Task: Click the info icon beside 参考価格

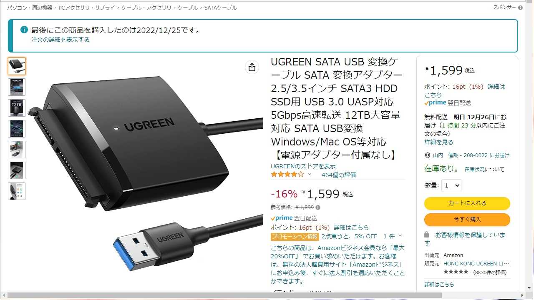Action: point(318,207)
